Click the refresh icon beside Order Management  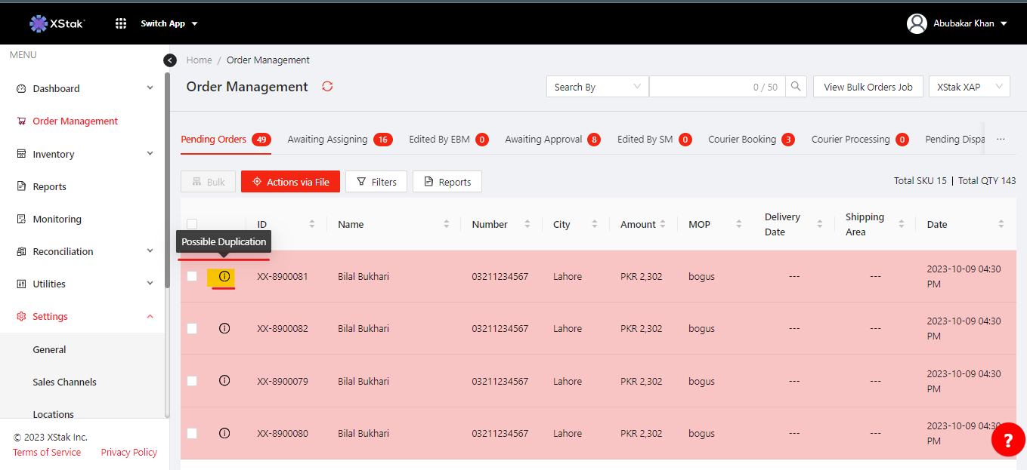coord(327,87)
